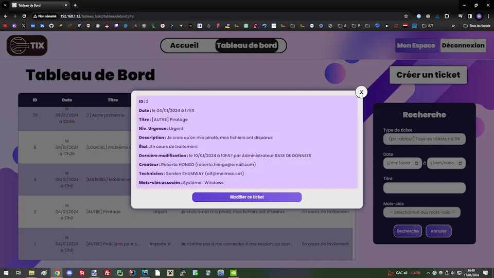Image resolution: width=494 pixels, height=278 pixels.
Task: Select the Tableau de bord navigation tab
Action: click(x=246, y=45)
